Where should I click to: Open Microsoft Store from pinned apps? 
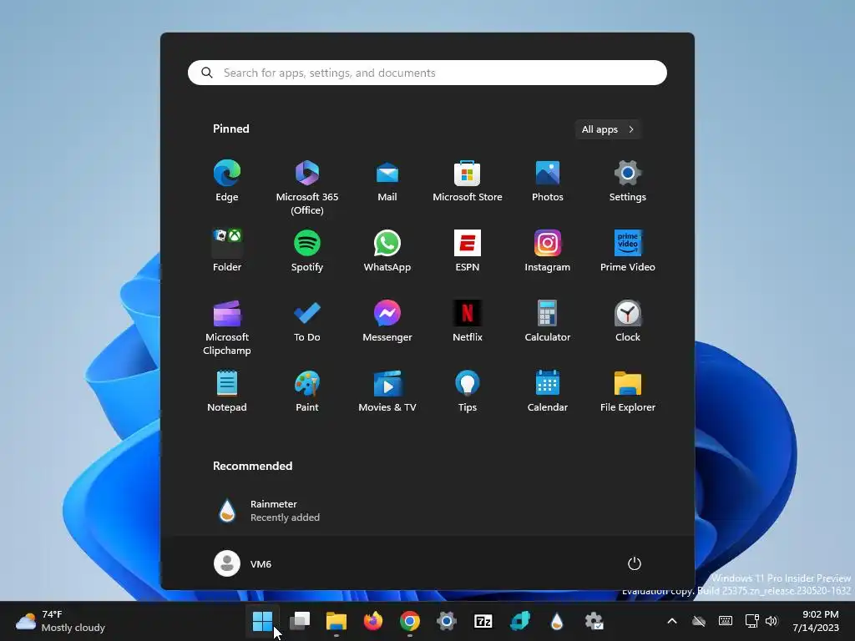coord(468,181)
